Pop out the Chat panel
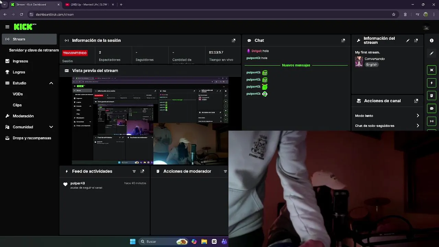 coord(343,40)
